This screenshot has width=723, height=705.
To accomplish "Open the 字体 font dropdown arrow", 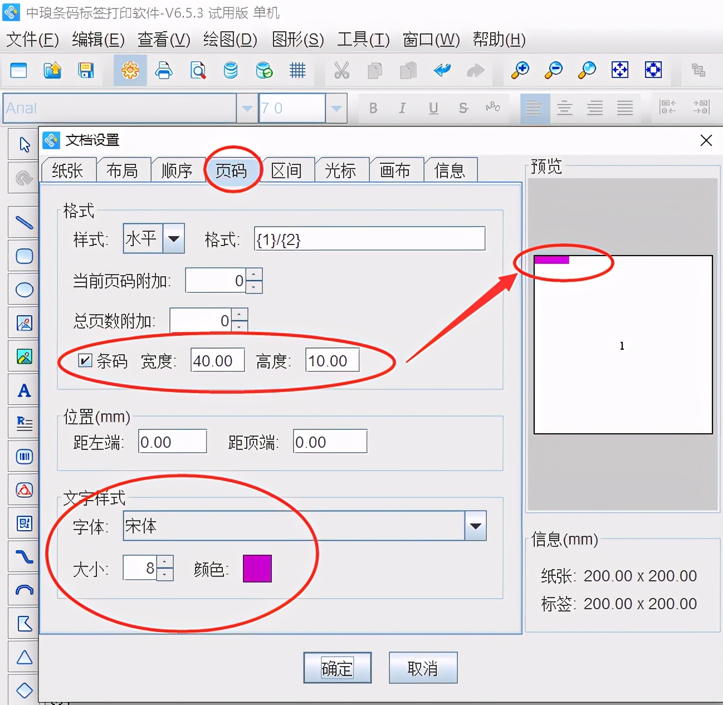I will [x=476, y=526].
